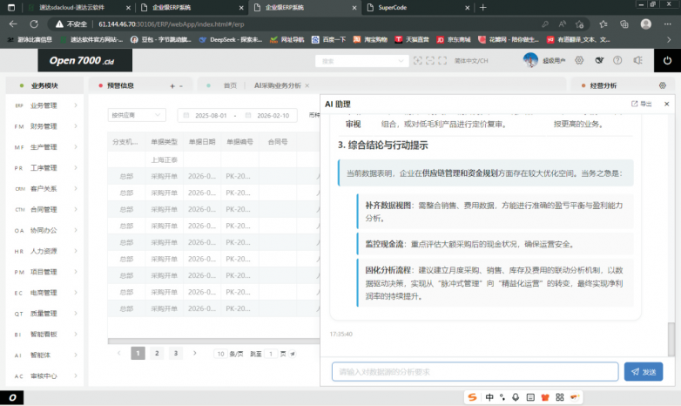681x406 pixels.
Task: Click the help question mark icon
Action: 617,61
